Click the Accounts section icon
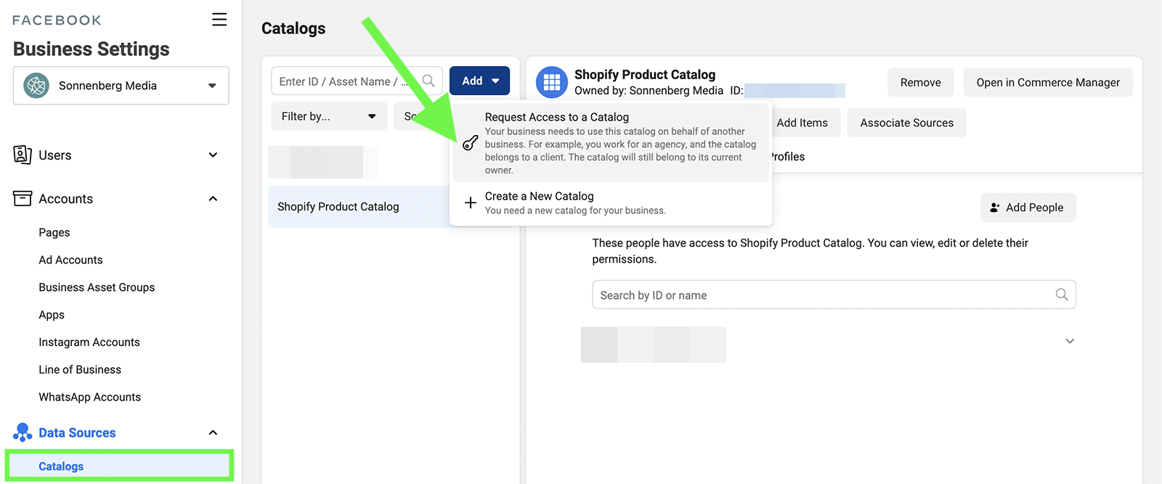Screen dimensions: 1162x484 click(23, 198)
